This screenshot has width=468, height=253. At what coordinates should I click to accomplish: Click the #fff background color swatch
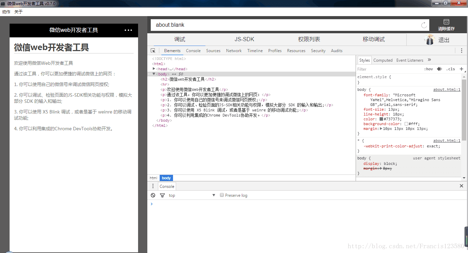click(406, 124)
